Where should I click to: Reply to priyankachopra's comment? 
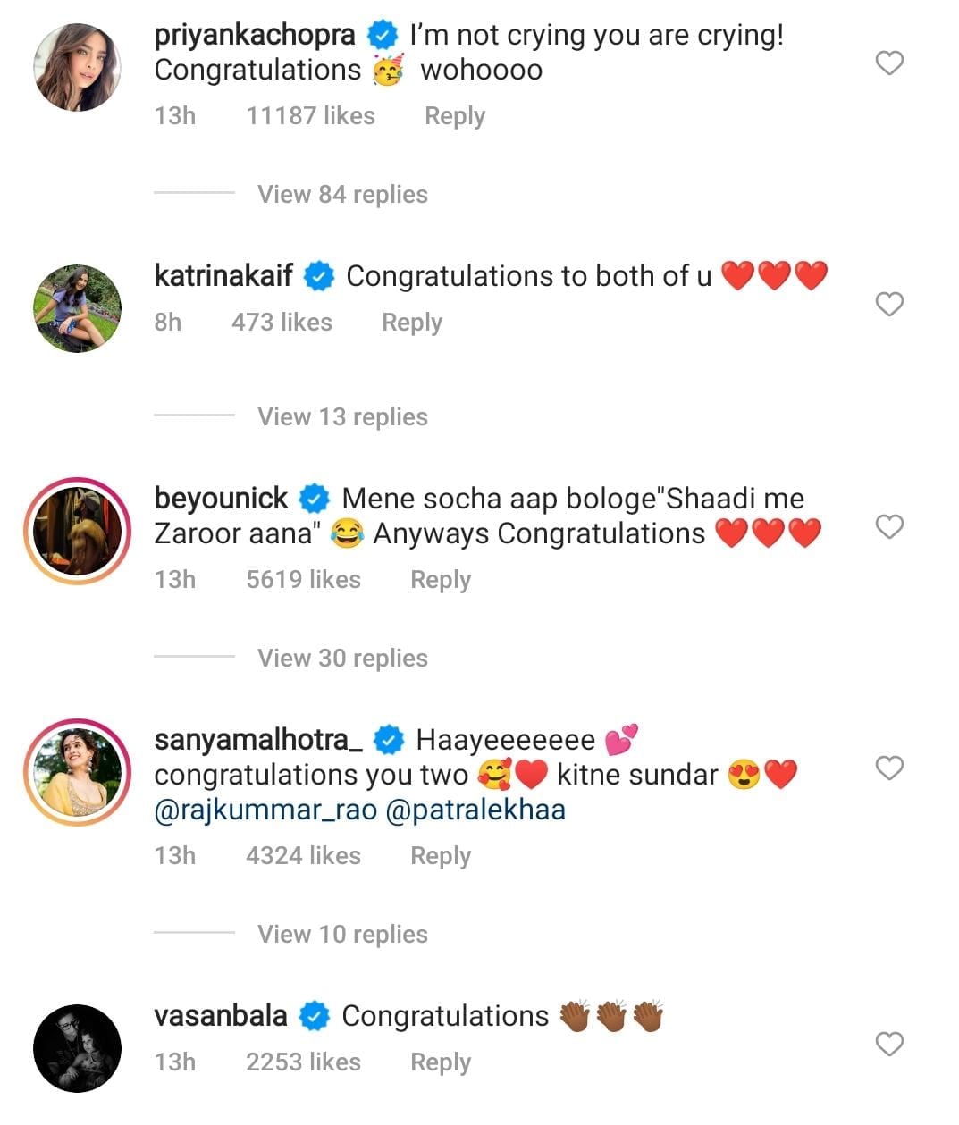[454, 116]
